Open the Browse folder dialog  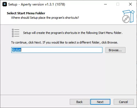pos(115,50)
